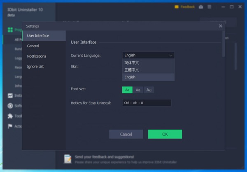Cancel the settings changes

point(126,134)
